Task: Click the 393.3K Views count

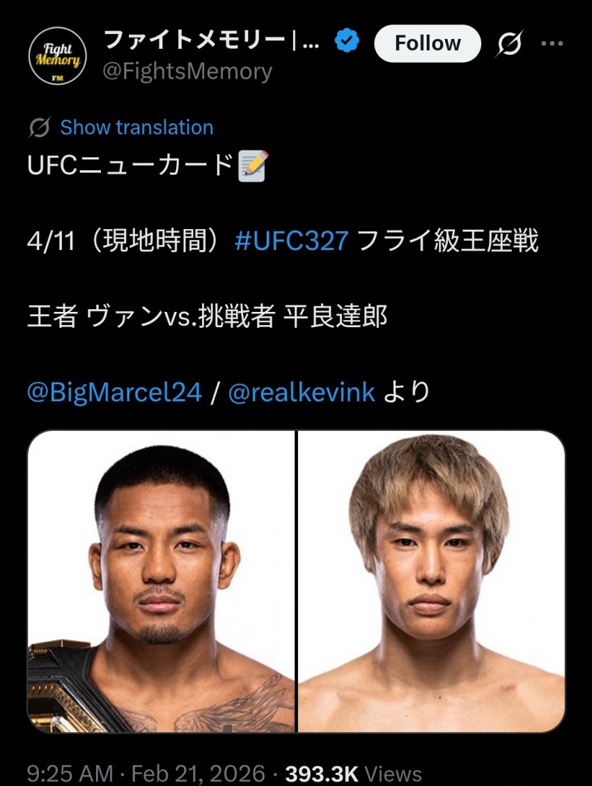Action: 353,773
